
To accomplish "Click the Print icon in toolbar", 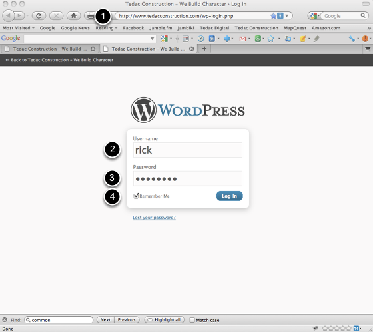I will tap(91, 16).
